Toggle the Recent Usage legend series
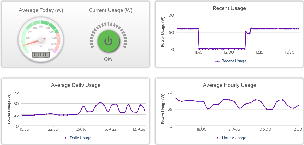 coord(230,61)
